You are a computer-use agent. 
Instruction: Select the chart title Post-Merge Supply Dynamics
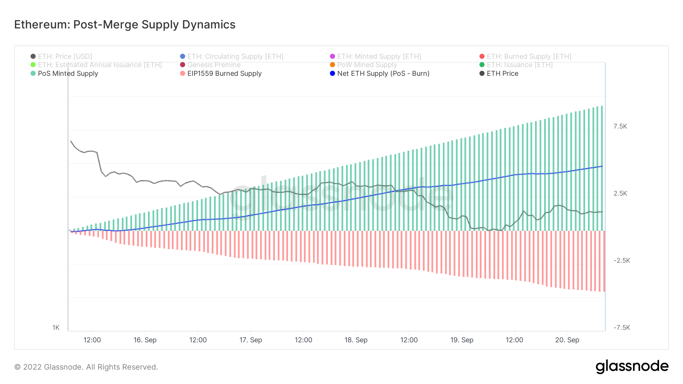click(124, 24)
